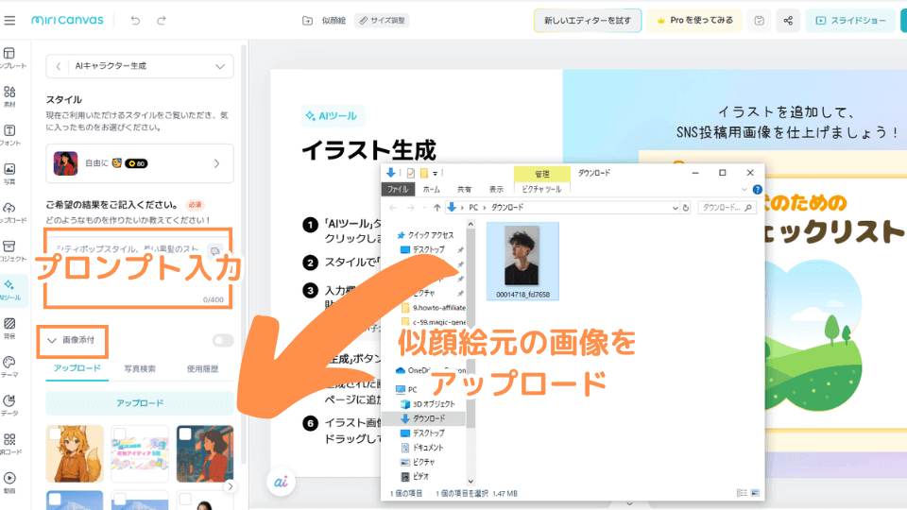This screenshot has width=907, height=510.
Task: Open the folder icon beside 似顔絵 title
Action: tap(307, 20)
